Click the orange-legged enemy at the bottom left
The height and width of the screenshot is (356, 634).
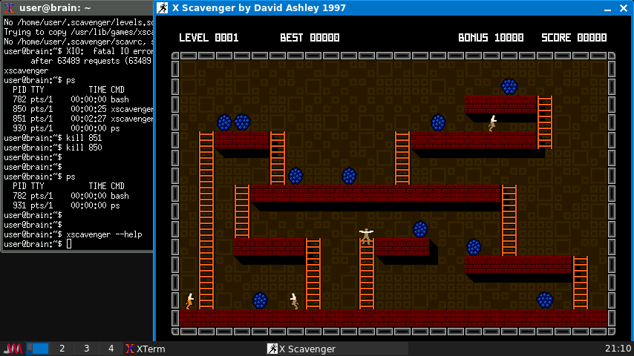click(190, 300)
